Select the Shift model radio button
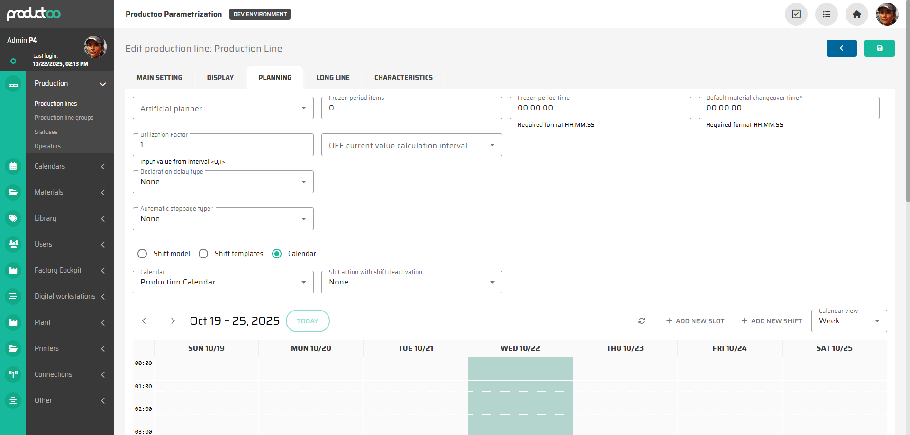 tap(142, 254)
